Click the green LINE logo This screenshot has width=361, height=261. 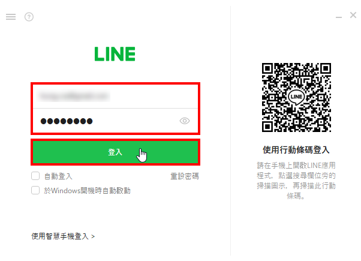click(x=115, y=54)
